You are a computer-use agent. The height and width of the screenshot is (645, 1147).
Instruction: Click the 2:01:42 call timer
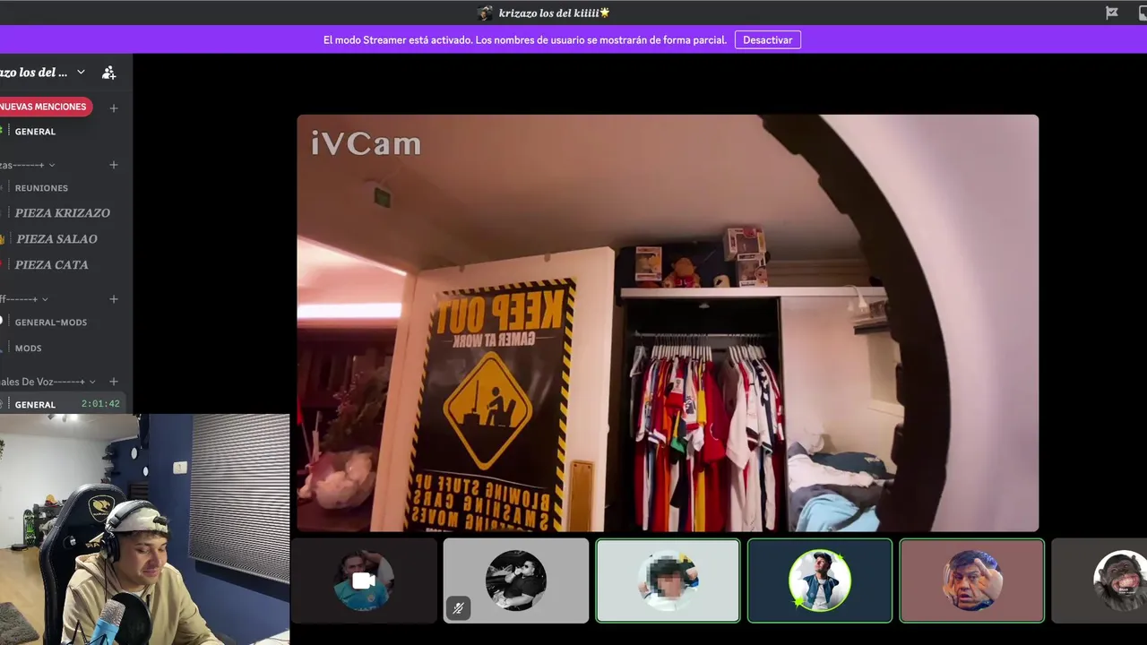(100, 404)
